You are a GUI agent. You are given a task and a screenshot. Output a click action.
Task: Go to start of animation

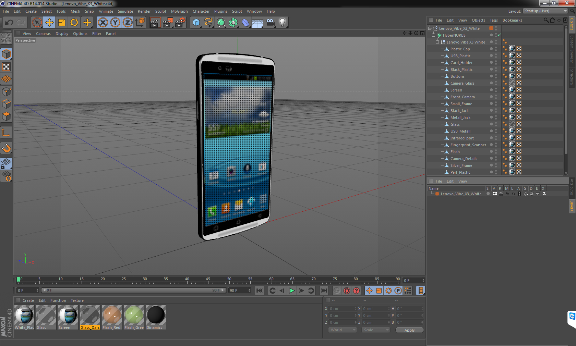[260, 291]
